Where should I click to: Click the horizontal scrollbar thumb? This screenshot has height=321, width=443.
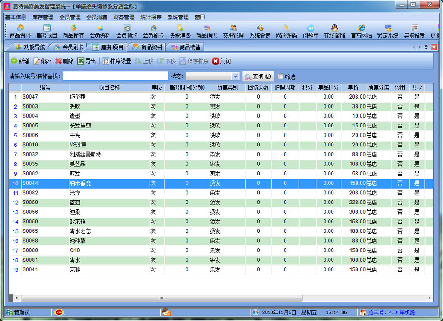(x=161, y=298)
